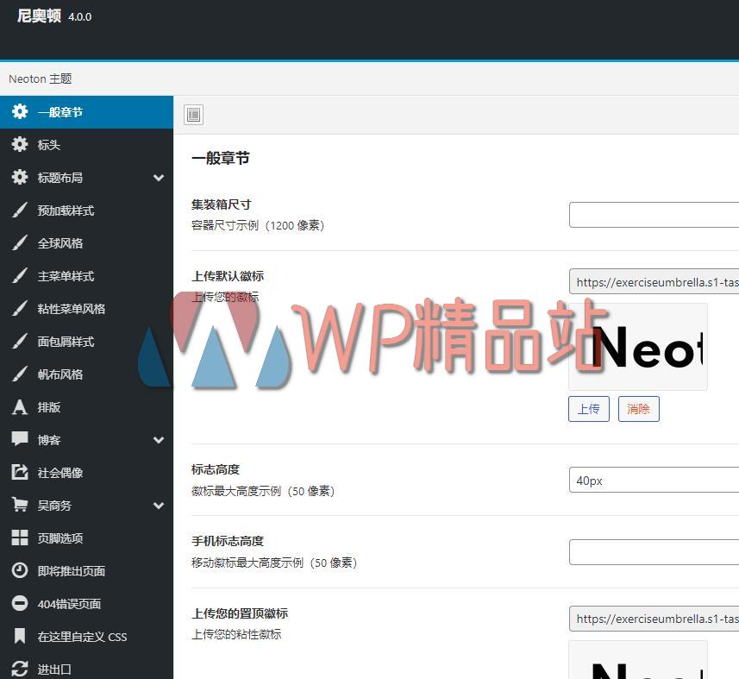Open the 404错误页面 settings icon
Screen dimensions: 739x679
click(x=19, y=603)
